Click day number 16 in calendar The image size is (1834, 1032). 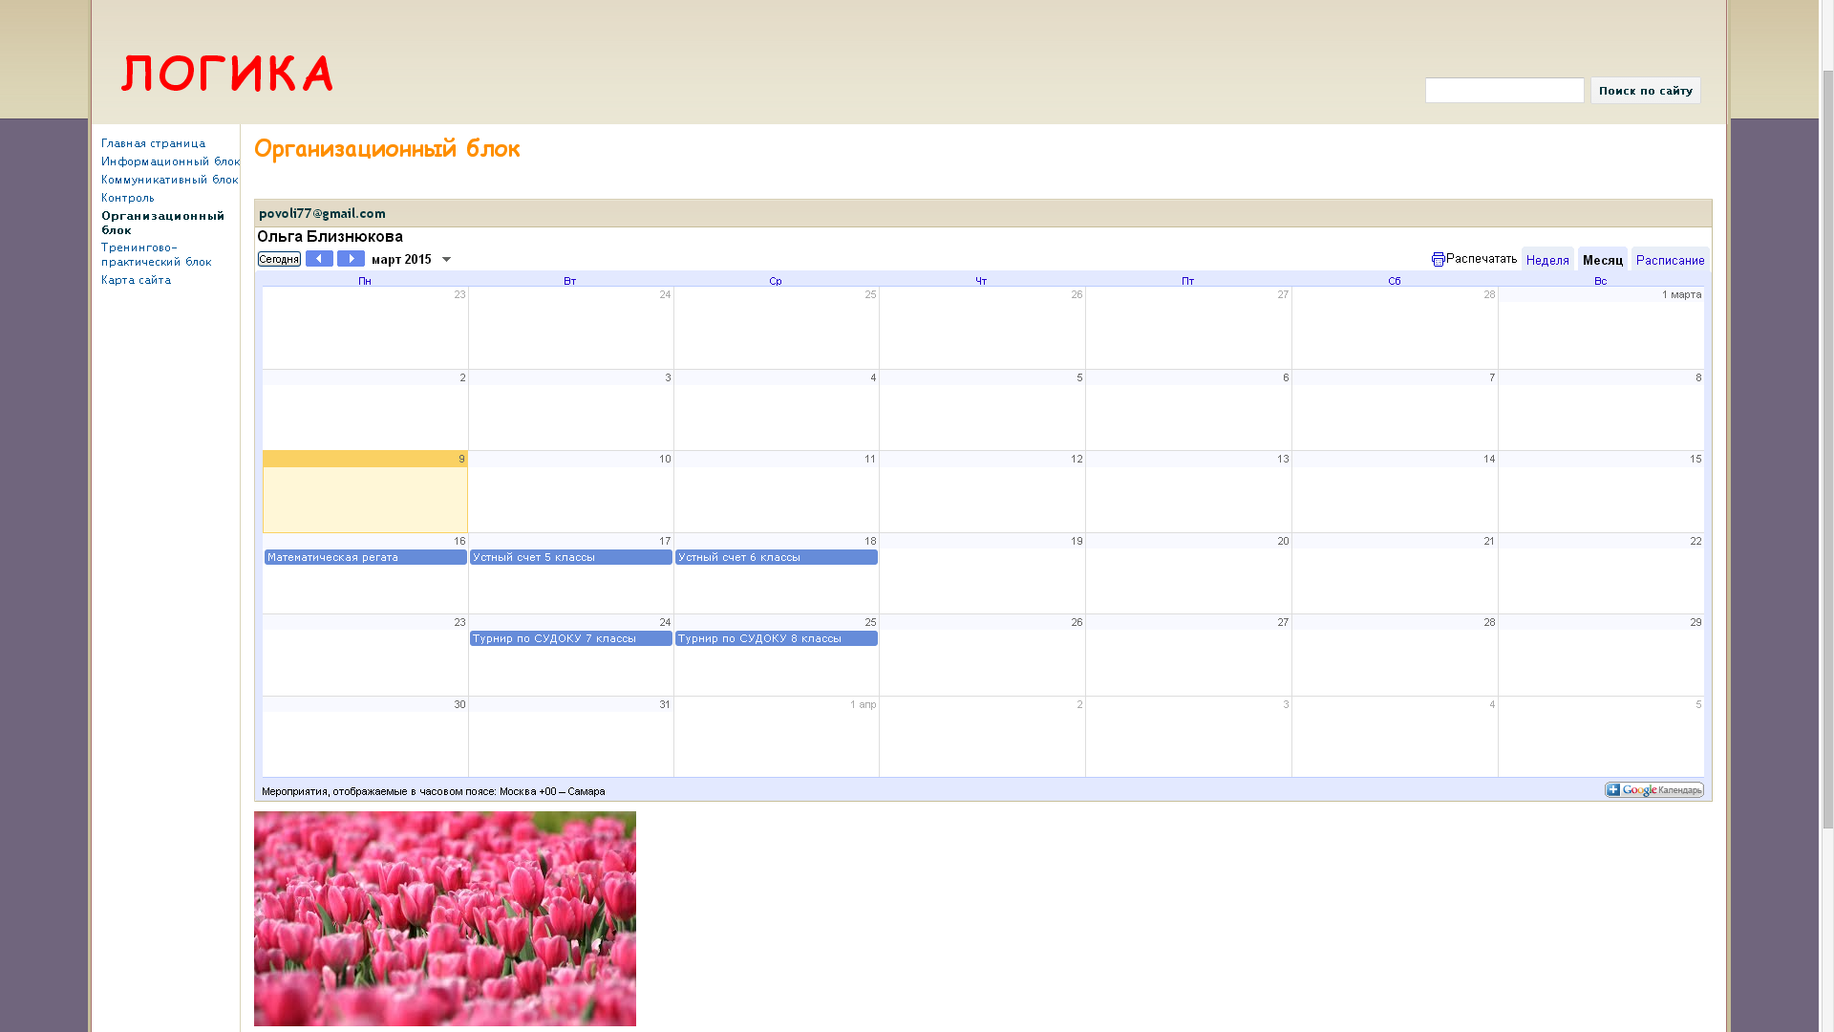459,541
